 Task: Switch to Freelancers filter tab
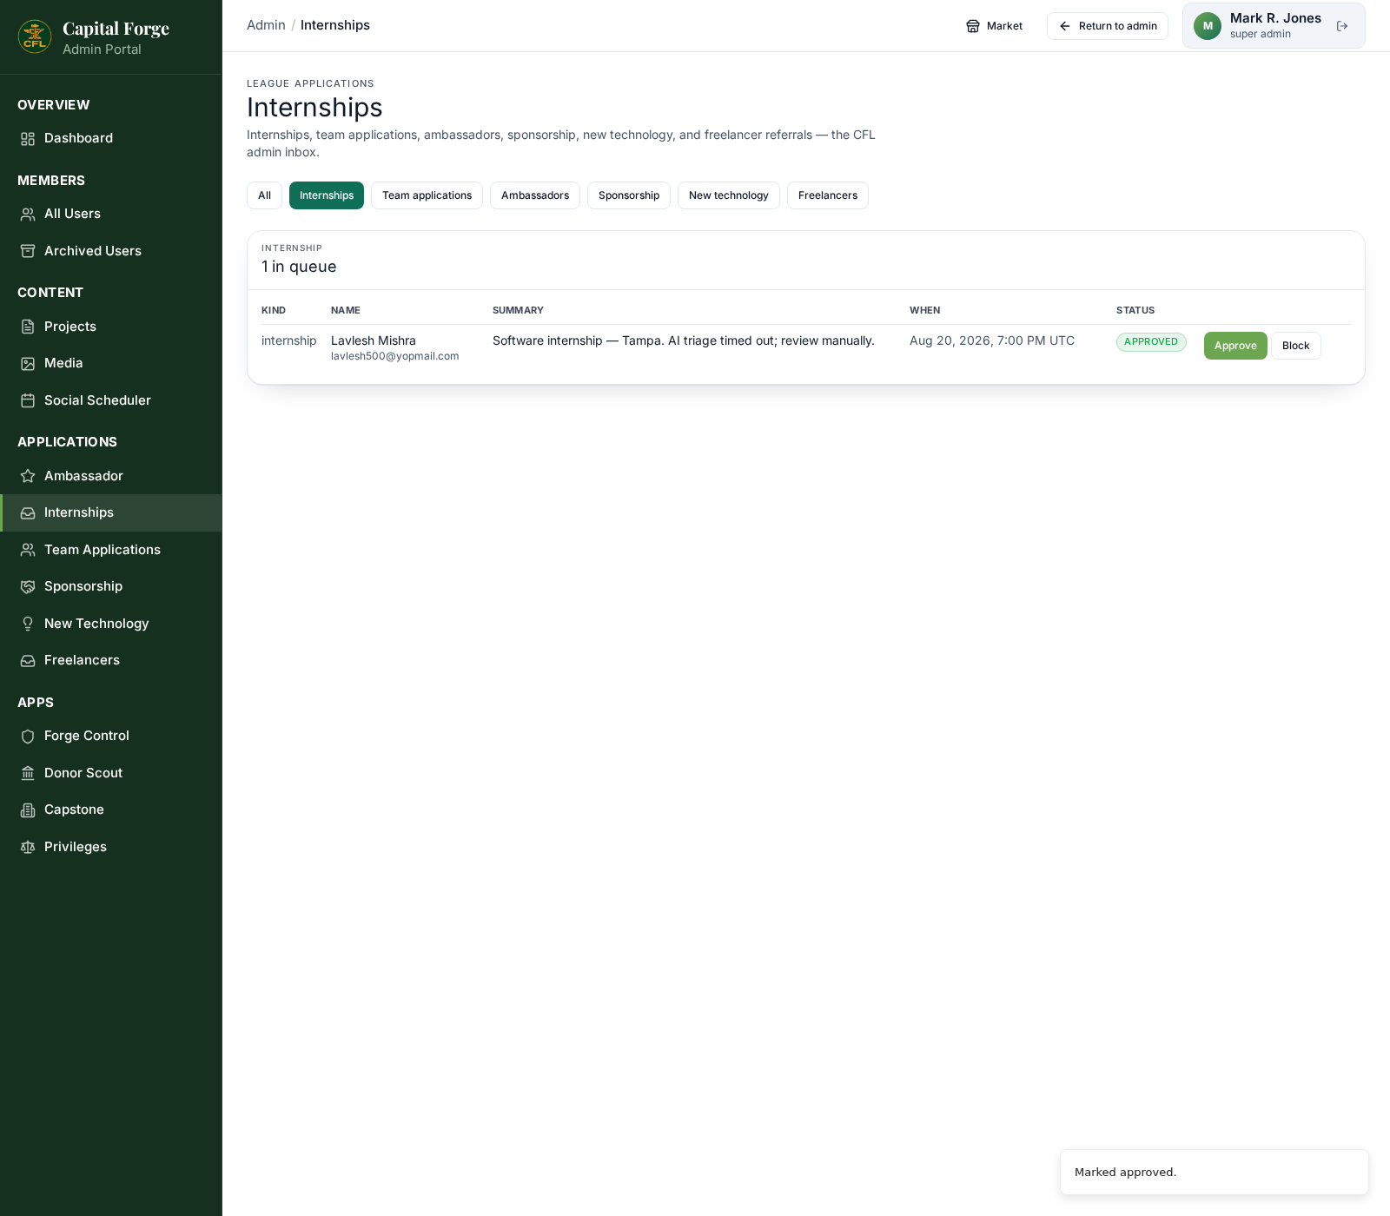[828, 195]
